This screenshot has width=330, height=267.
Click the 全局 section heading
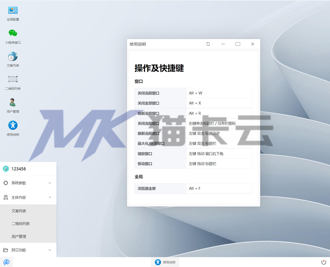[x=139, y=177]
